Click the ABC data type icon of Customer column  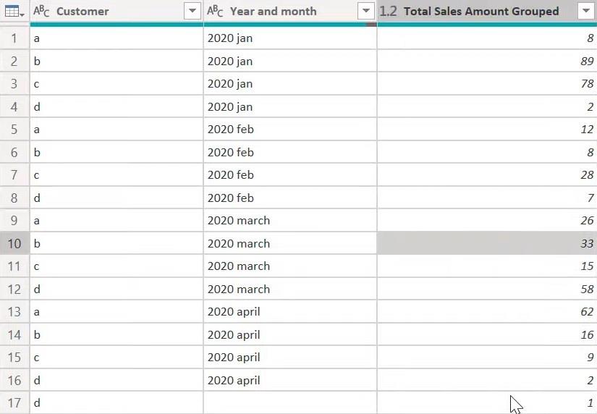pyautogui.click(x=41, y=12)
